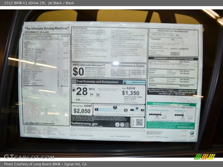This screenshot has height=167, width=223.
Task: Click the $0 BMW Ultimate Service amount
Action: tap(78, 72)
